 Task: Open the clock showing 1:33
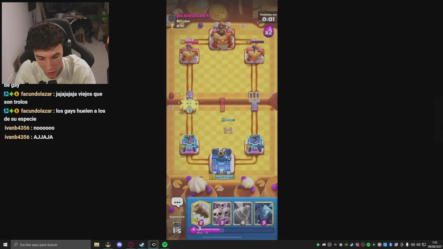click(435, 245)
